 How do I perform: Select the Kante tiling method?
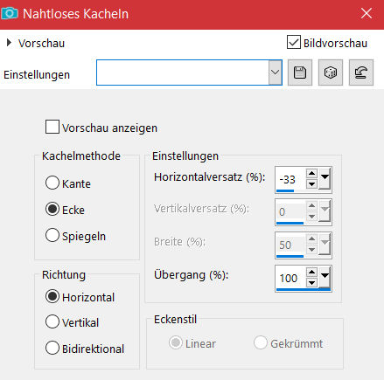point(52,183)
